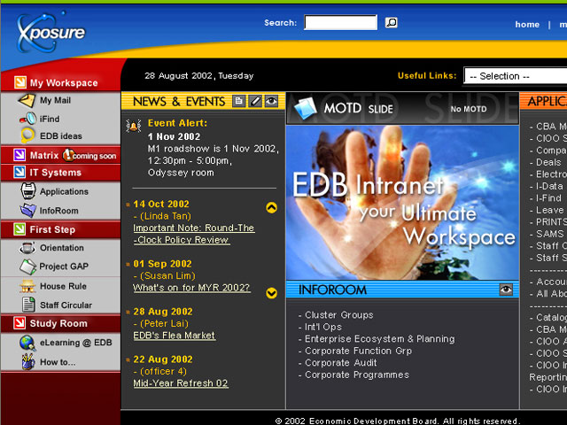Open the IT Systems section

pyautogui.click(x=55, y=173)
